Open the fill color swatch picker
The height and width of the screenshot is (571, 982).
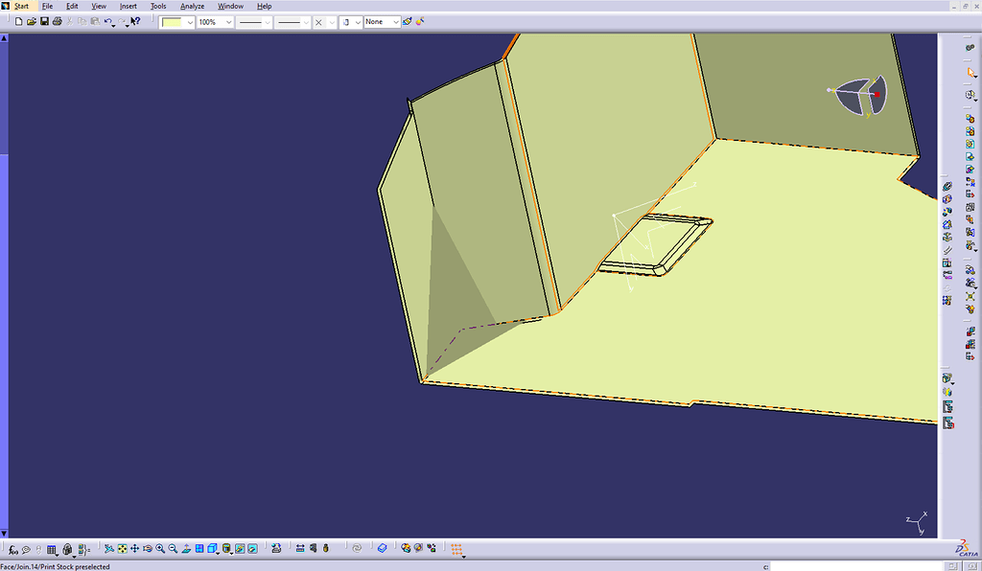189,21
